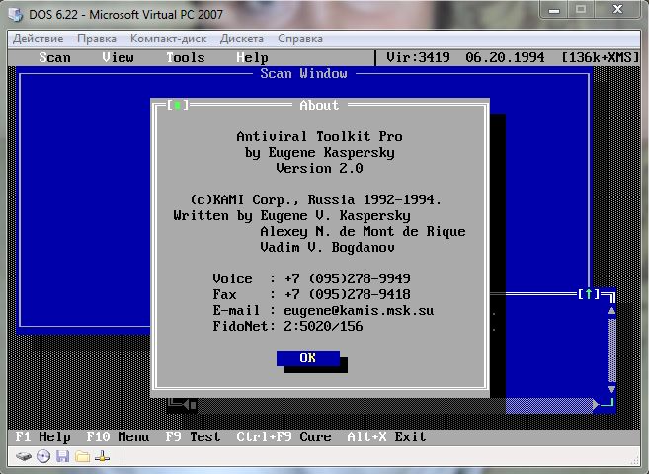Click the CD drive status icon
This screenshot has height=474, width=649.
pos(43,456)
